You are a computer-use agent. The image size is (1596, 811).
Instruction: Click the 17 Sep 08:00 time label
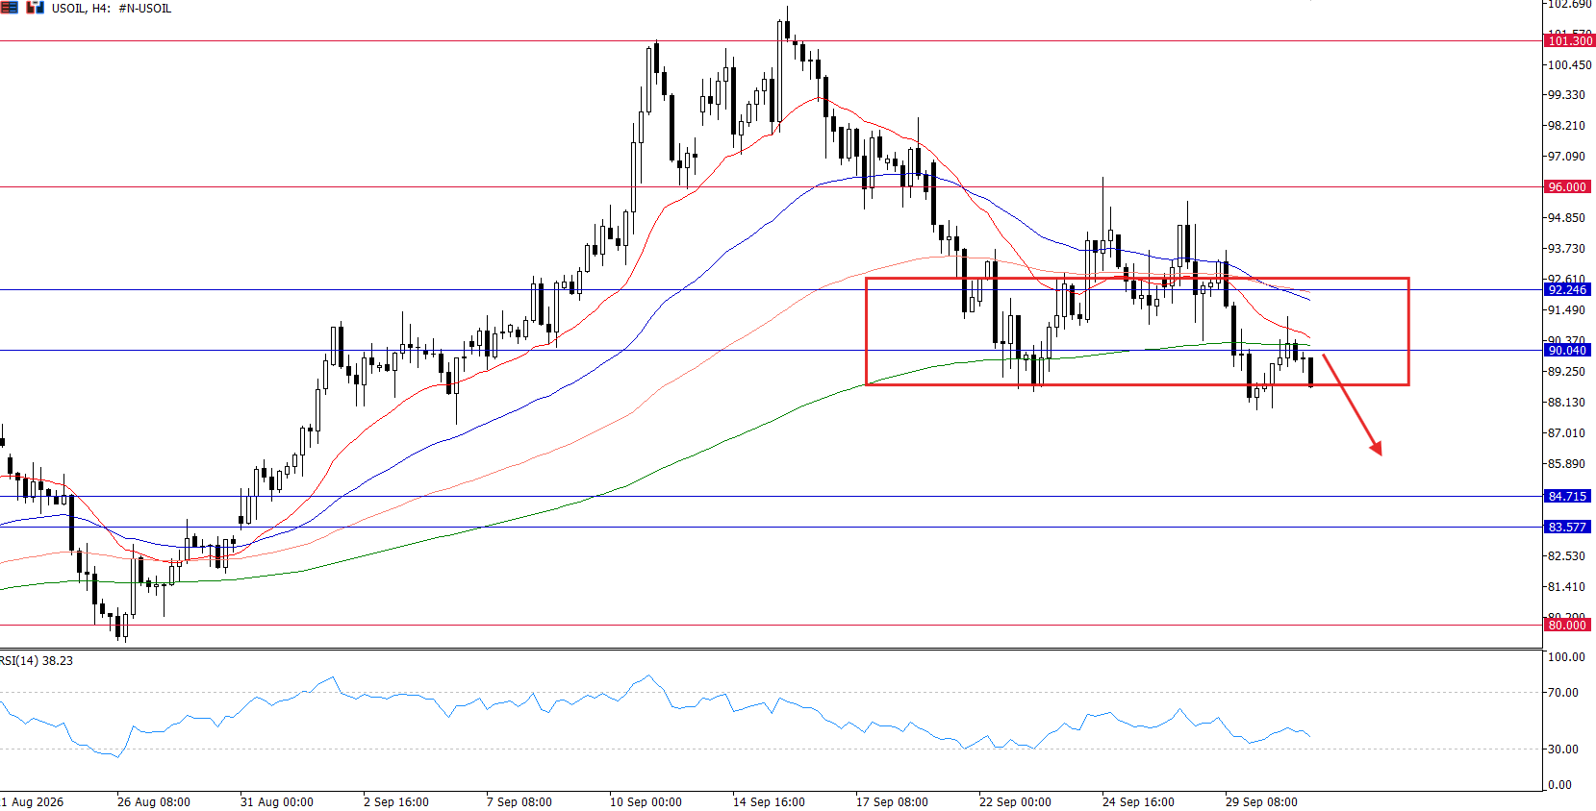click(893, 801)
